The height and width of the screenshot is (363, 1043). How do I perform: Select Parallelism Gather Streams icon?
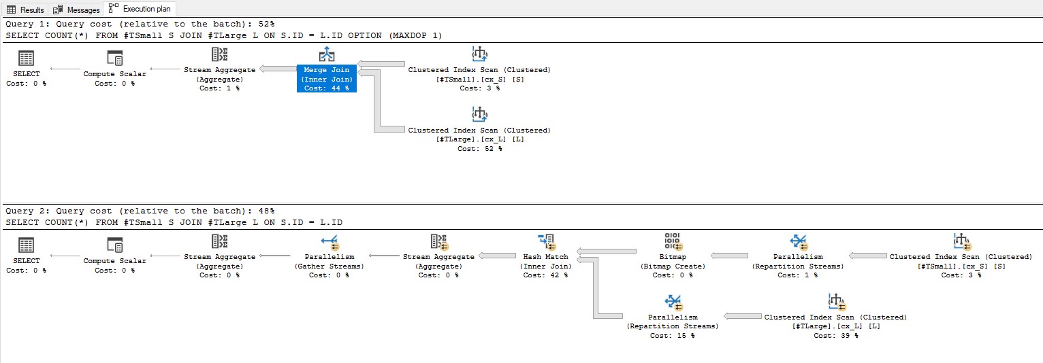click(330, 242)
